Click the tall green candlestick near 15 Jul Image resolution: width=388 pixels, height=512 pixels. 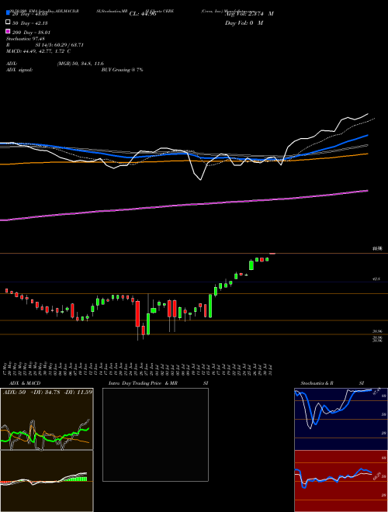[x=210, y=306]
